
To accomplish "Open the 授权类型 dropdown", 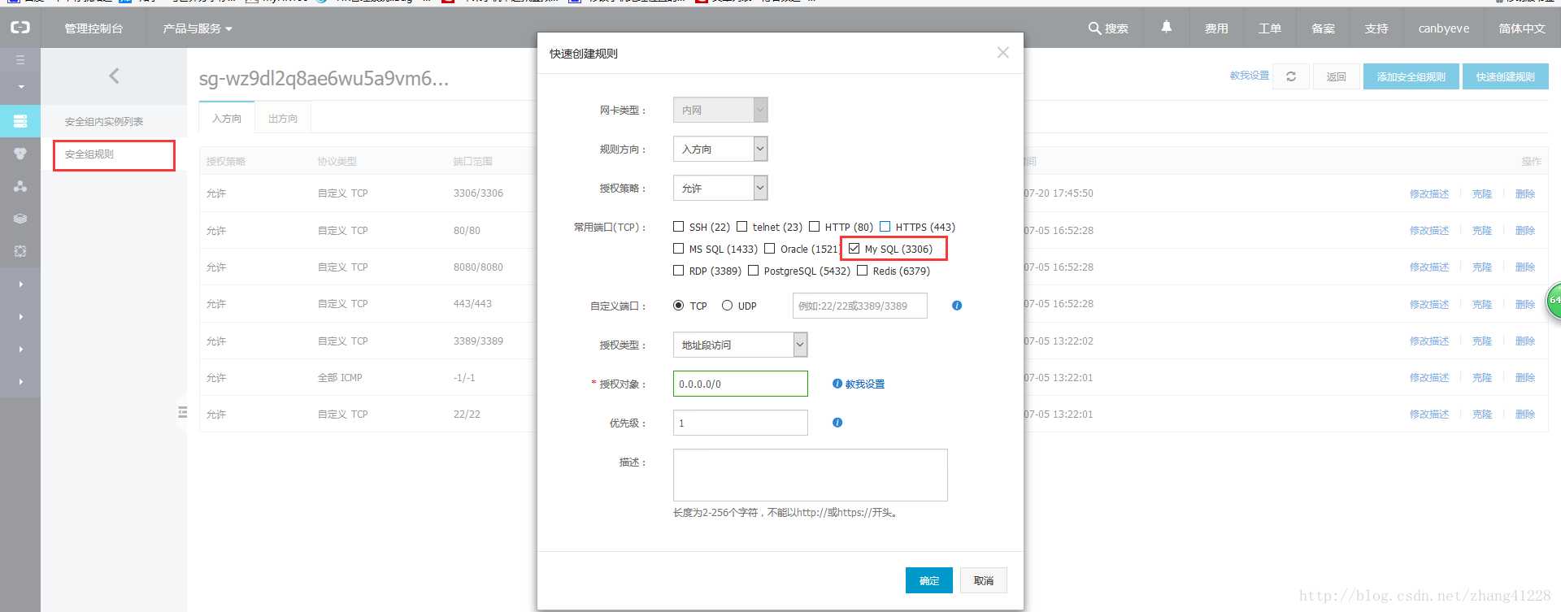I will [x=740, y=345].
